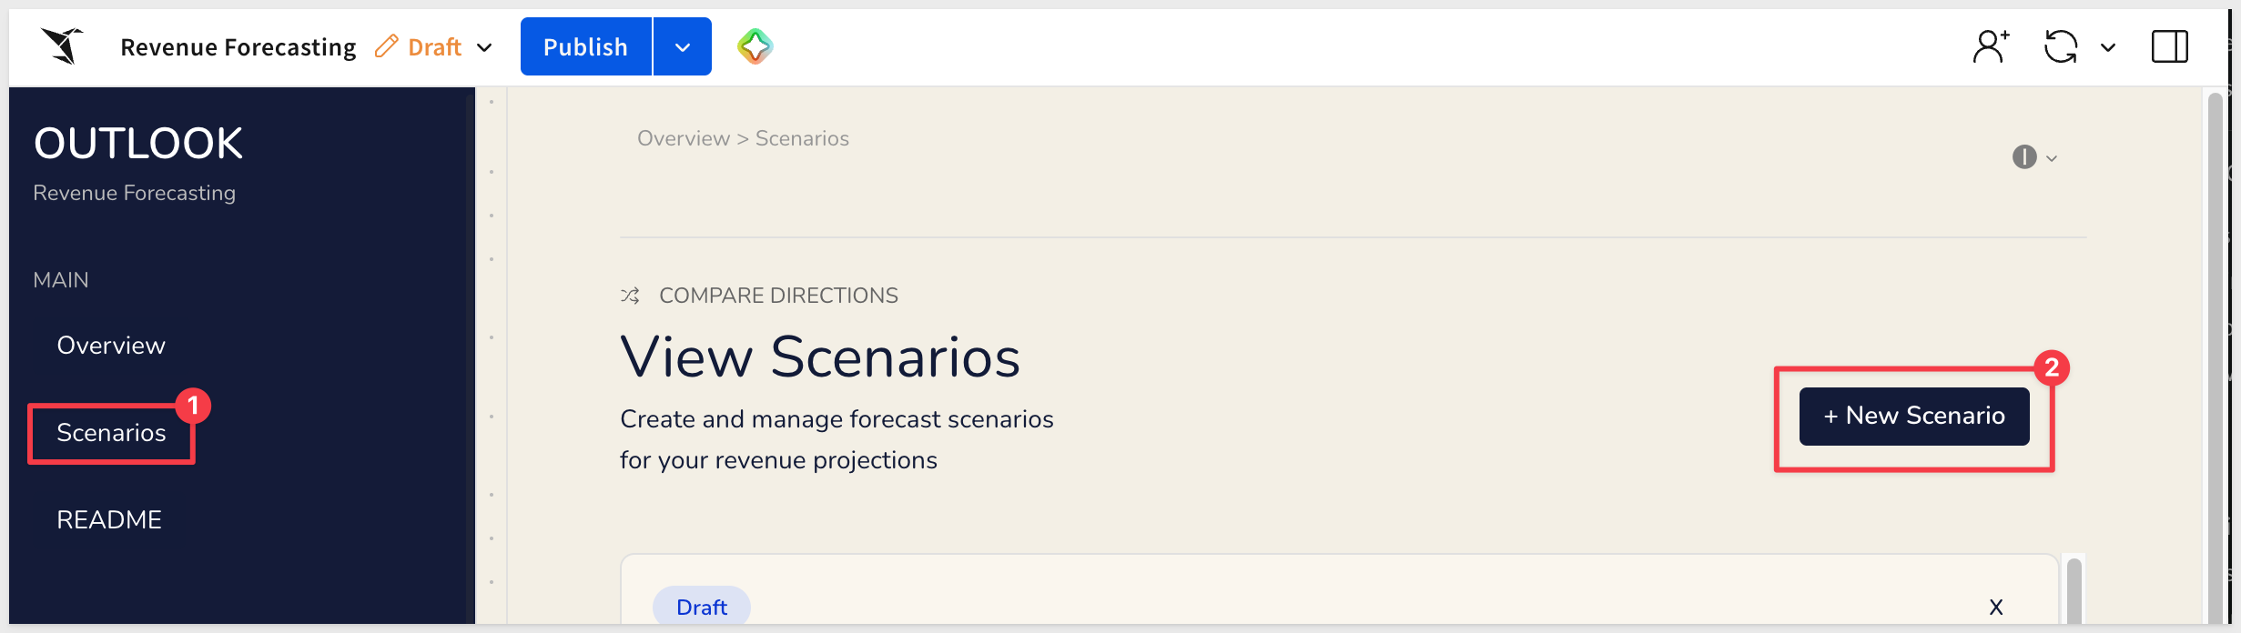Click the main page vertical scrollbar
This screenshot has height=633, width=2241.
[x=2216, y=355]
